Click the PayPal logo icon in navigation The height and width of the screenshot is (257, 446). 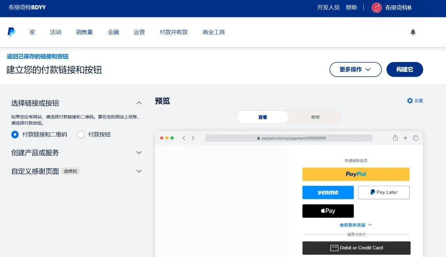pos(11,32)
